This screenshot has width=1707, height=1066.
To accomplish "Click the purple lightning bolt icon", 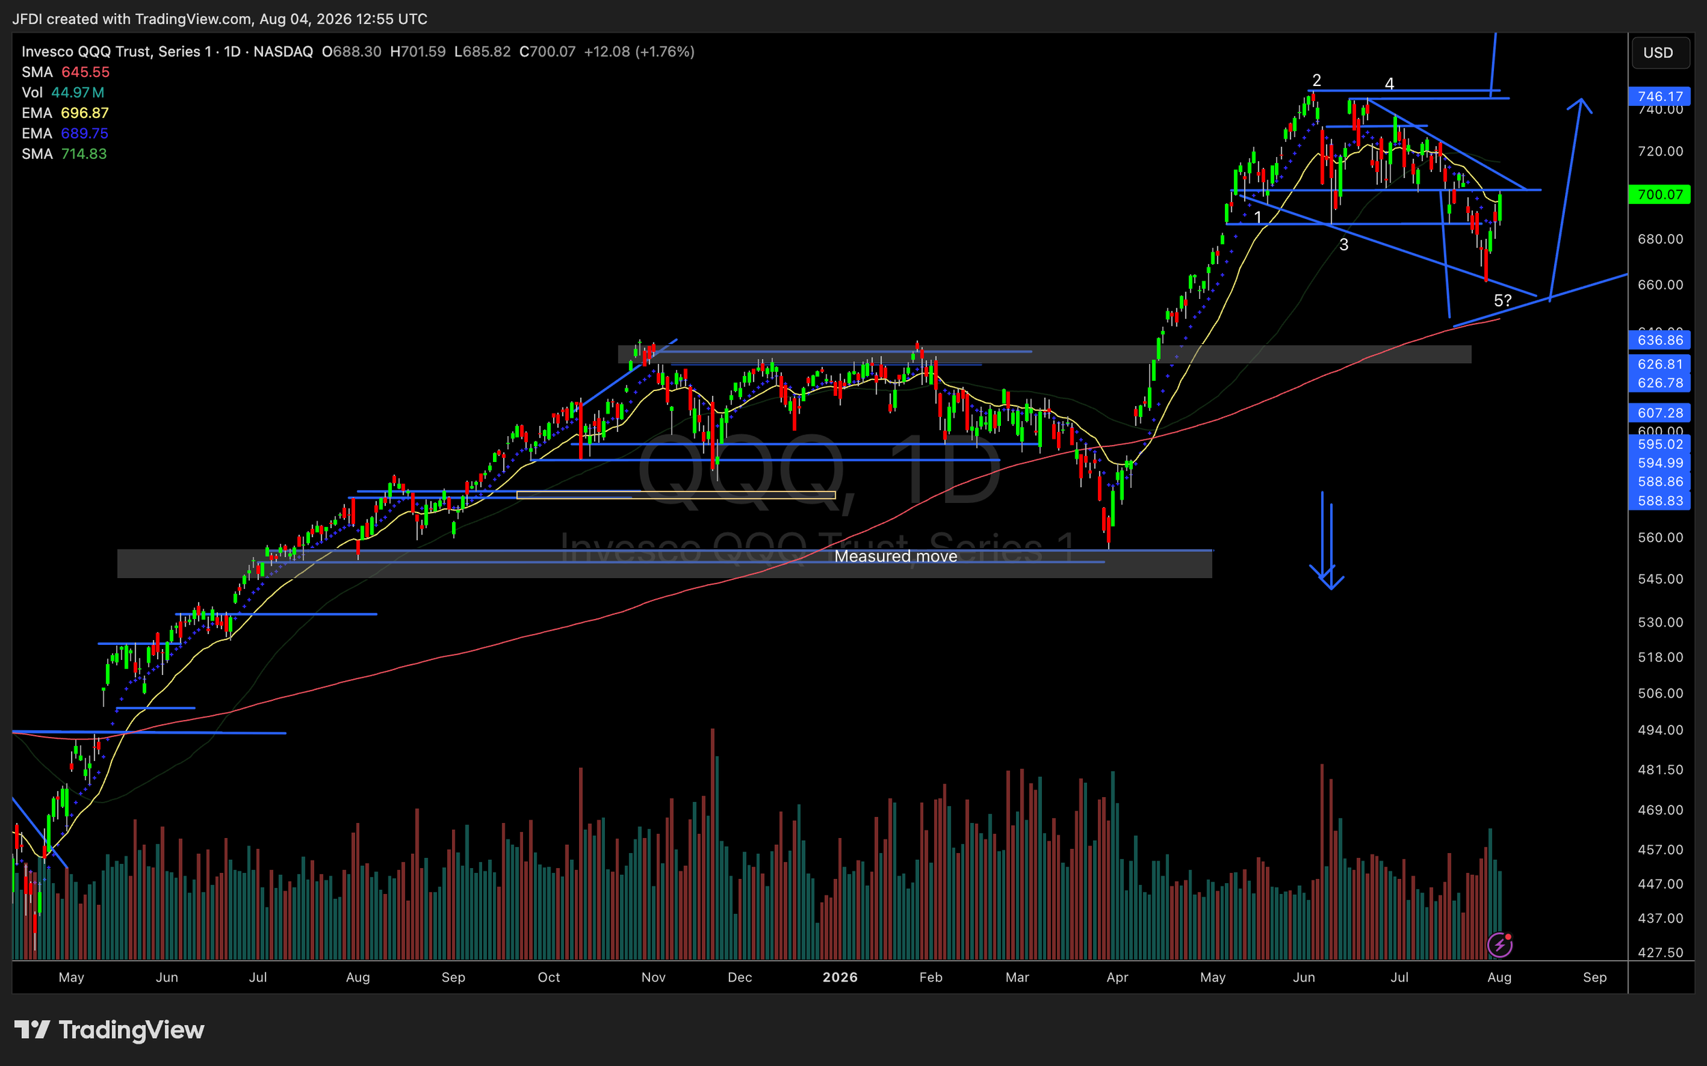I will (x=1499, y=945).
